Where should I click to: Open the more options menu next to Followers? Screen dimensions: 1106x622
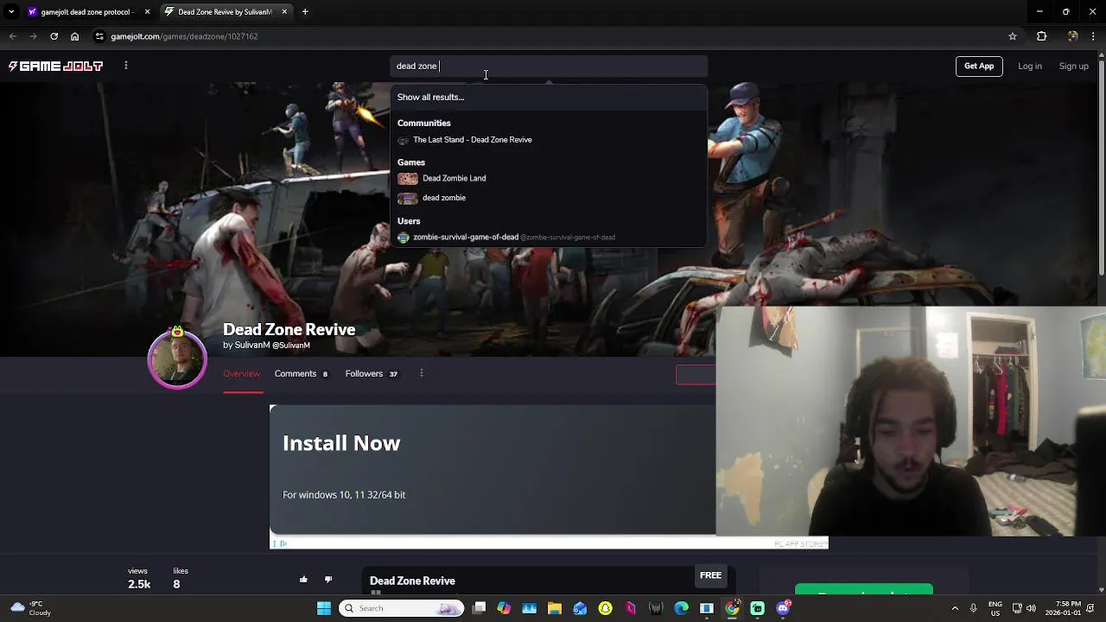click(x=422, y=373)
